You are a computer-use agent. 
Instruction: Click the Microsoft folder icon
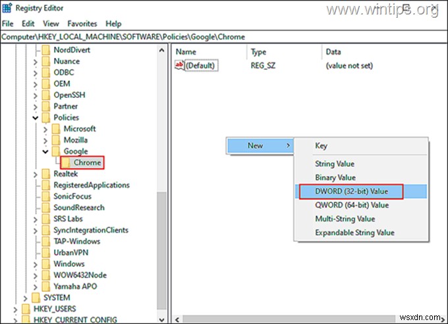[56, 129]
